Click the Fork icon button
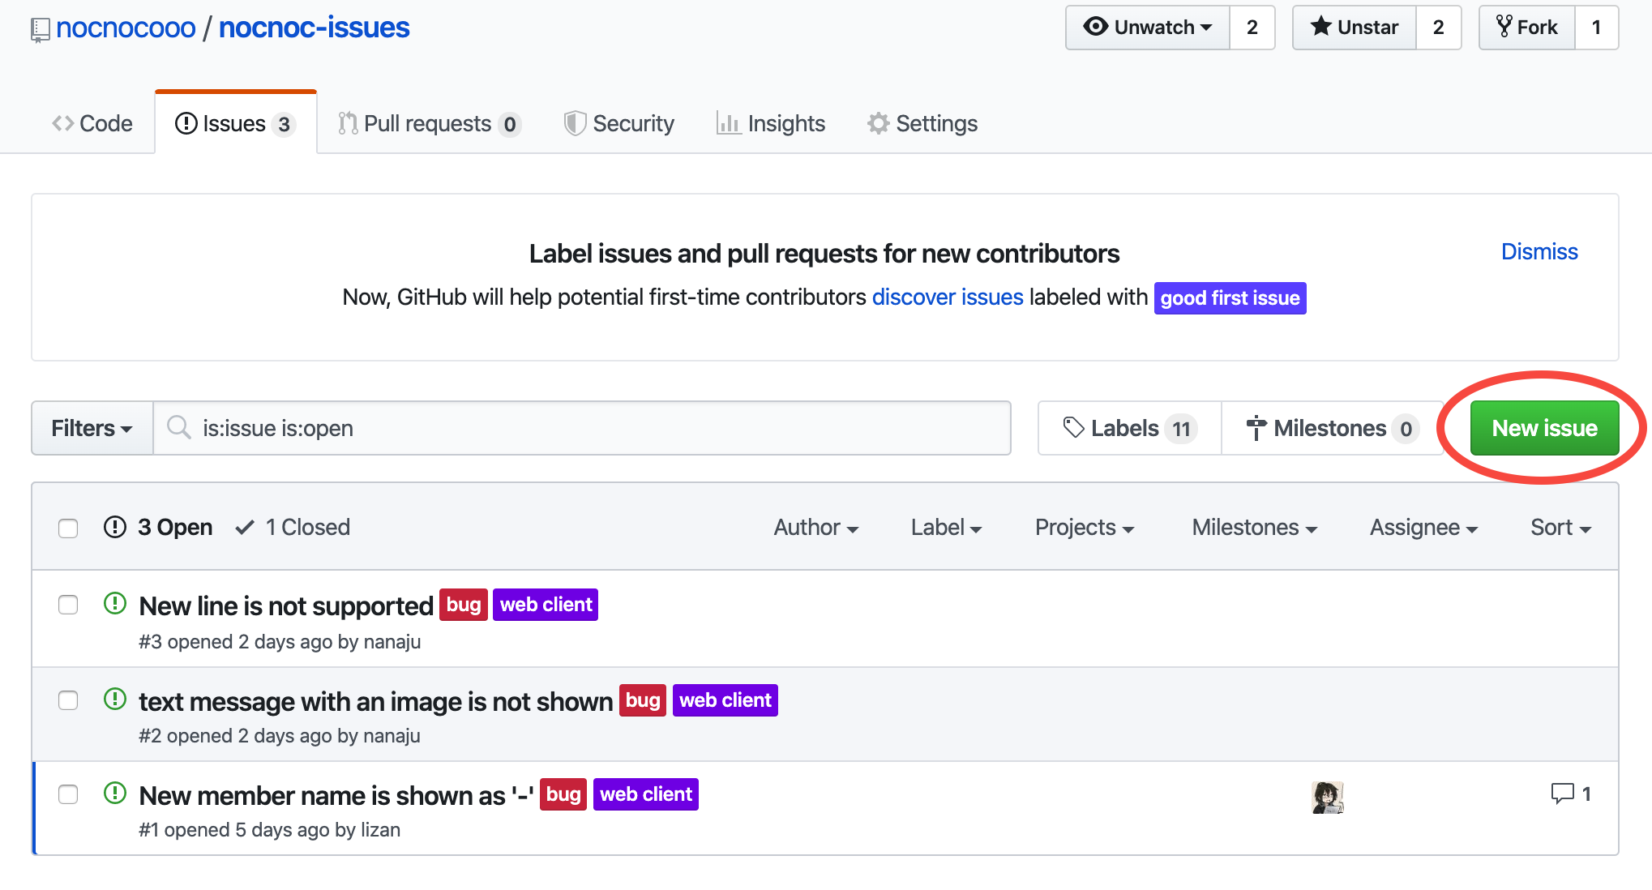Image resolution: width=1652 pixels, height=890 pixels. (x=1504, y=27)
